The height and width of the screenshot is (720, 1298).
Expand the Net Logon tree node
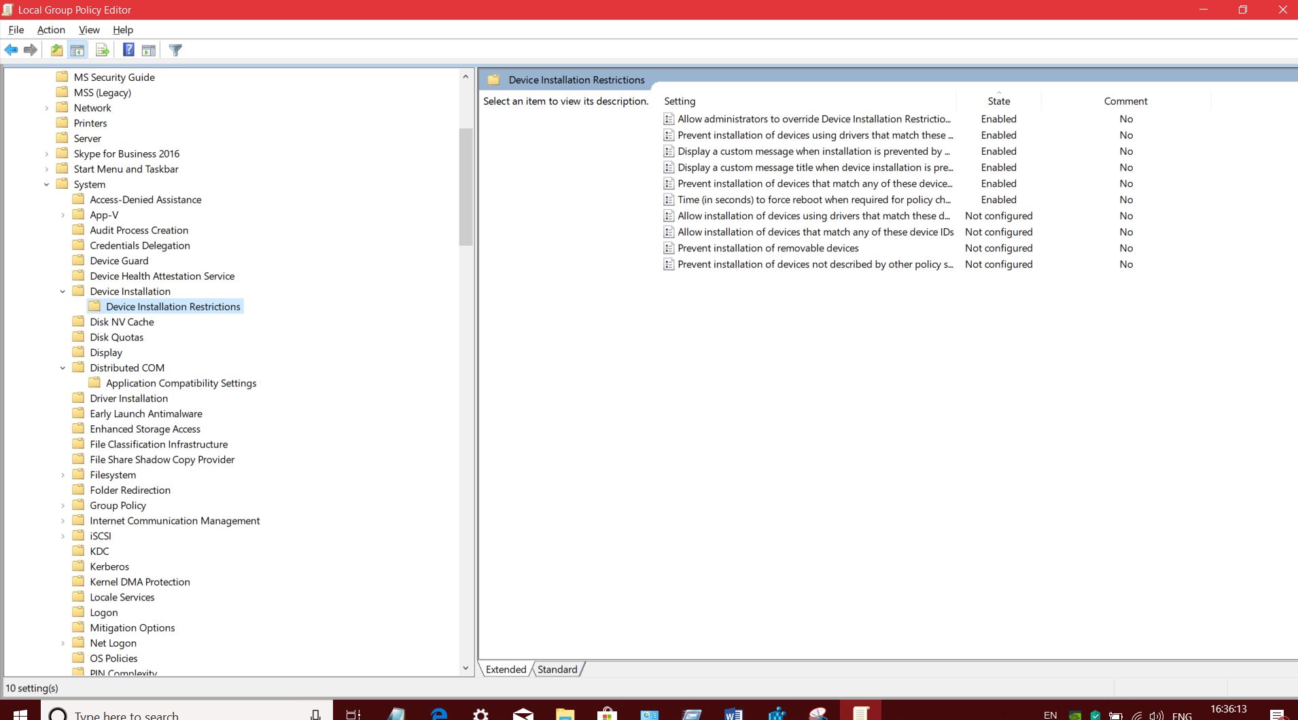(x=63, y=643)
